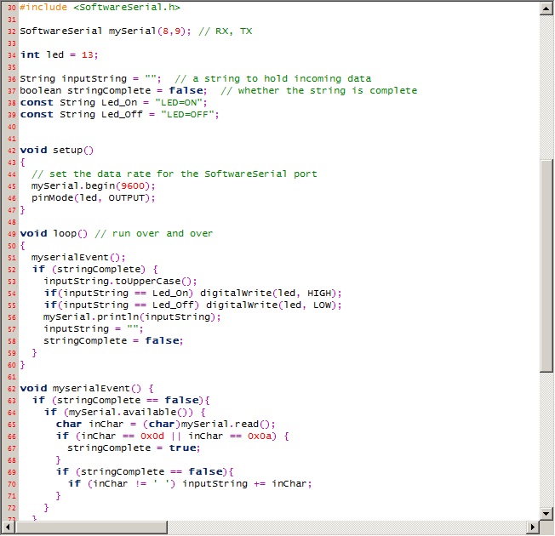Click 'stringComplete = true;' on line 67

(134, 448)
